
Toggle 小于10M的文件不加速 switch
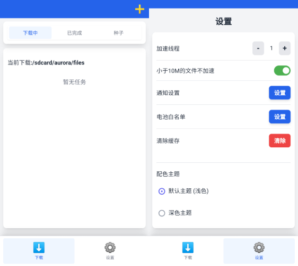tap(282, 71)
